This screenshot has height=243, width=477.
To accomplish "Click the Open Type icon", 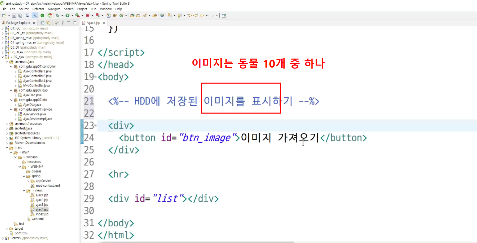I will point(132,15).
